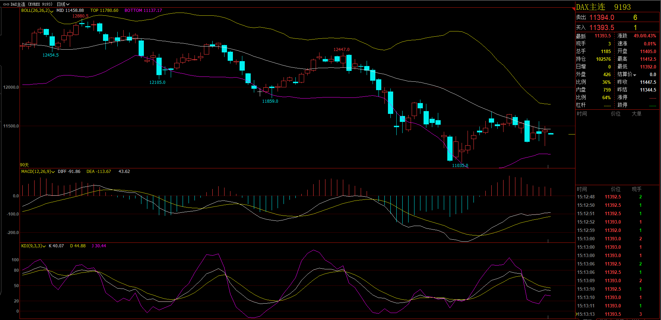Click the 卖出 ask price 11394.0
The height and width of the screenshot is (320, 661).
click(x=602, y=17)
